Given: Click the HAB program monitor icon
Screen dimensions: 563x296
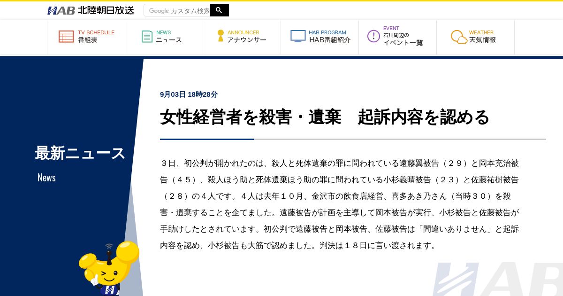Looking at the screenshot, I should (298, 36).
